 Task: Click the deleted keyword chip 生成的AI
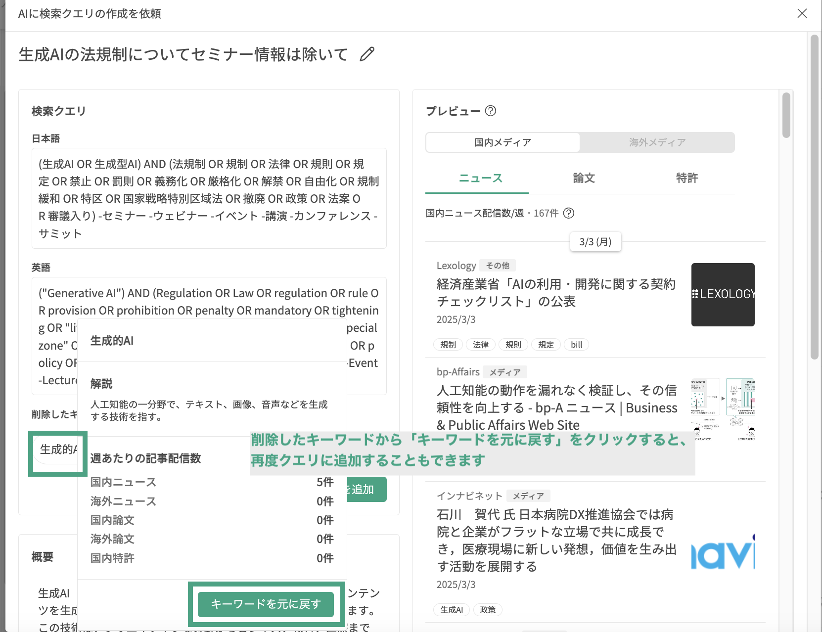tap(58, 450)
